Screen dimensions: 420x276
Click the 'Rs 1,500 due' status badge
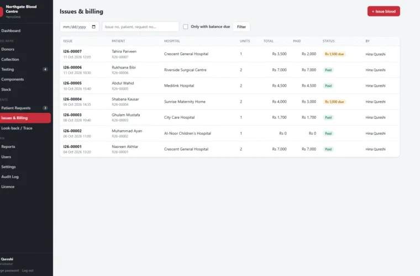click(334, 54)
